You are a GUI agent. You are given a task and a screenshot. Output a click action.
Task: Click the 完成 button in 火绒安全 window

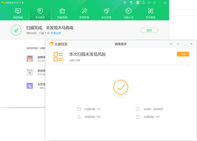point(183,54)
